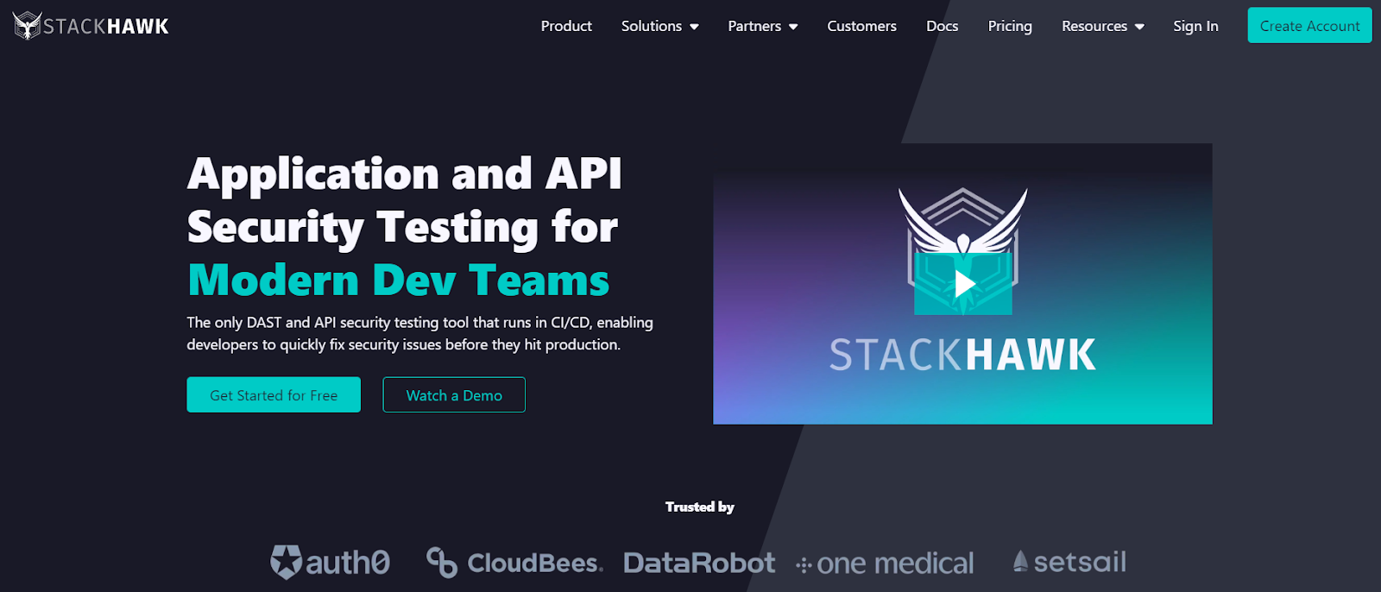Click the auth0 logo
This screenshot has width=1381, height=592.
pyautogui.click(x=330, y=563)
